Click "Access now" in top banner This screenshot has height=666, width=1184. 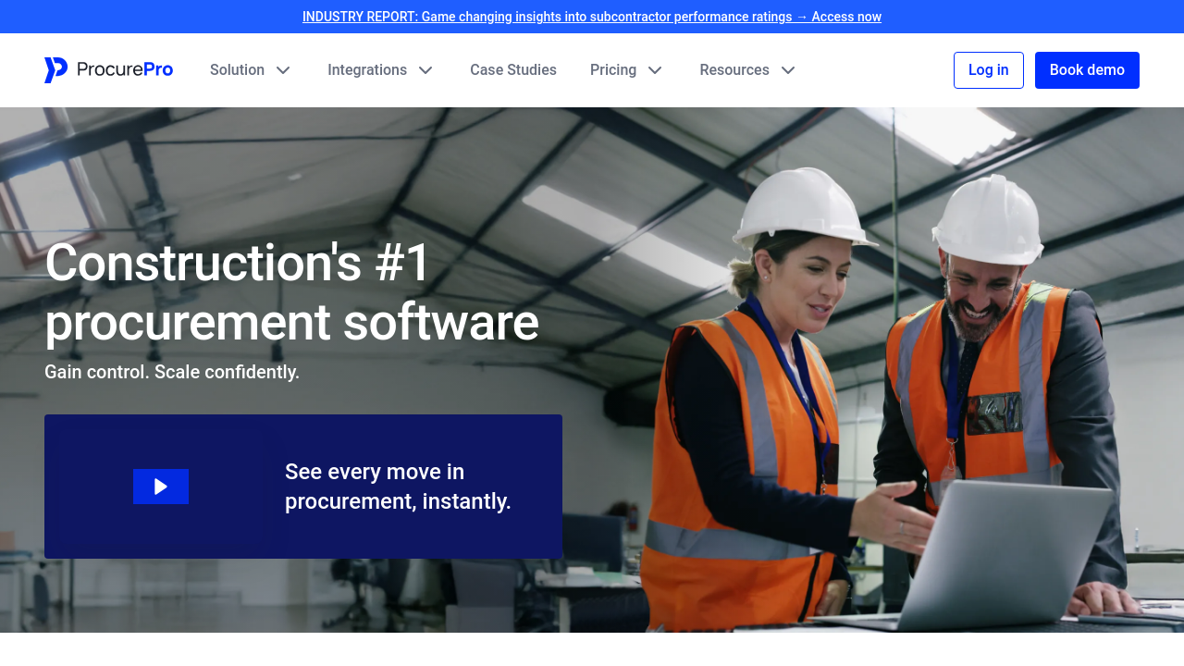pos(846,17)
